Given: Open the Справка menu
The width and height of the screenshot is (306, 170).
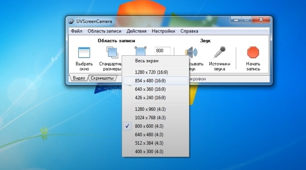Looking at the screenshot, I should pyautogui.click(x=189, y=31).
